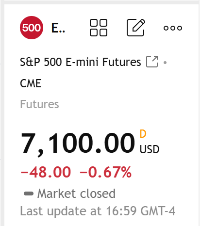
Task: Click the small gray dot separator
Action: pyautogui.click(x=165, y=63)
